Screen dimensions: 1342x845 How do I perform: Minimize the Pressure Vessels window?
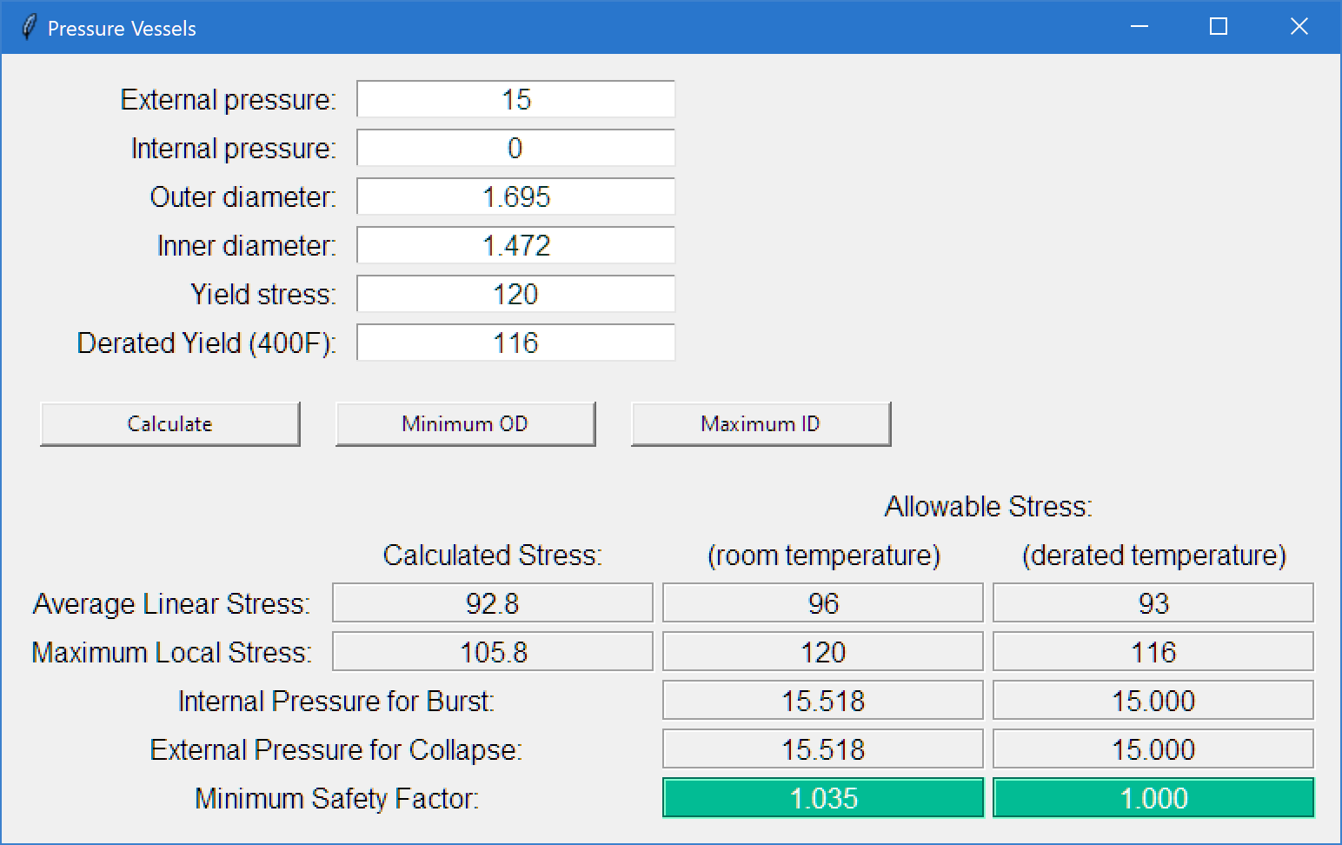pyautogui.click(x=1139, y=27)
